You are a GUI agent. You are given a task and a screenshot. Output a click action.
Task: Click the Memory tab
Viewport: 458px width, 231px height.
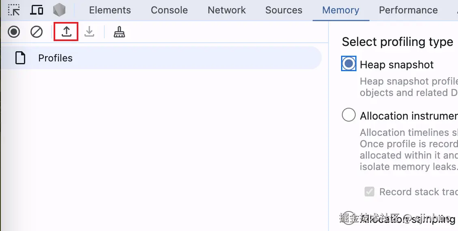coord(340,10)
